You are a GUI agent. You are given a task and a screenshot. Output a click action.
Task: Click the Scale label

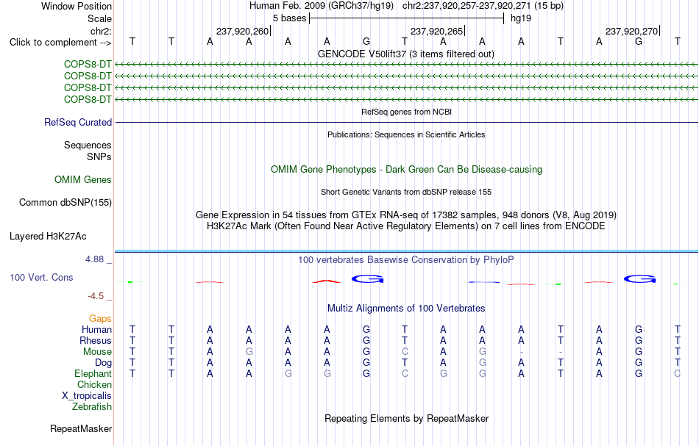point(99,18)
